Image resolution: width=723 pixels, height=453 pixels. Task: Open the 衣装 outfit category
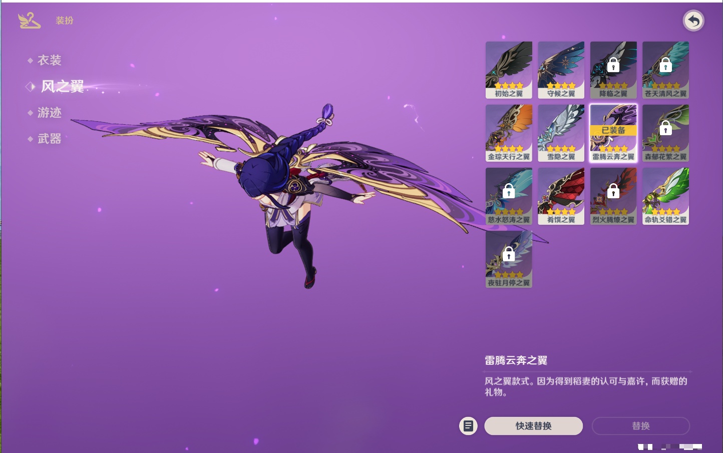click(49, 61)
